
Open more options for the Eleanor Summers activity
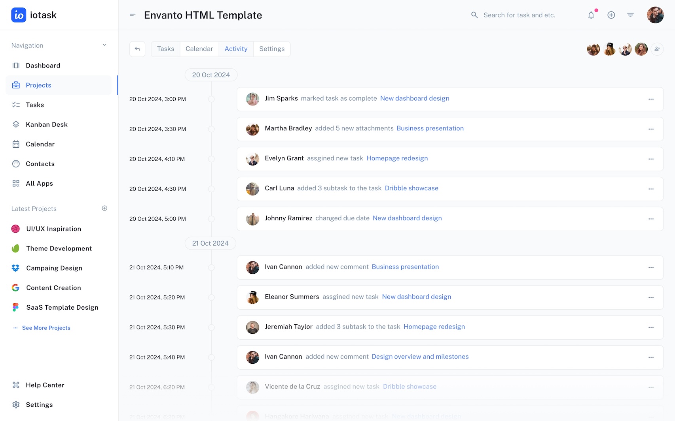coord(651,297)
